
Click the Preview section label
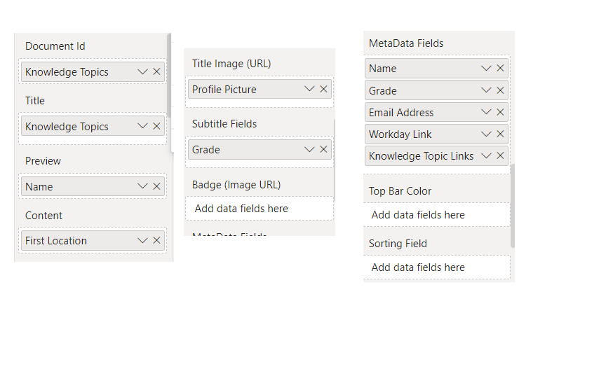[x=43, y=161]
